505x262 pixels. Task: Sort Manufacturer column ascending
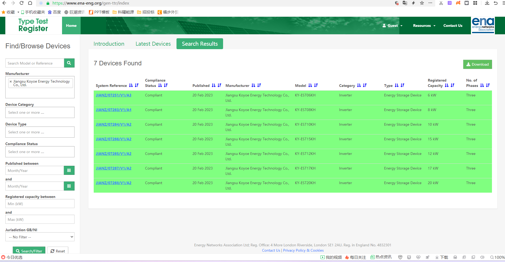(253, 85)
